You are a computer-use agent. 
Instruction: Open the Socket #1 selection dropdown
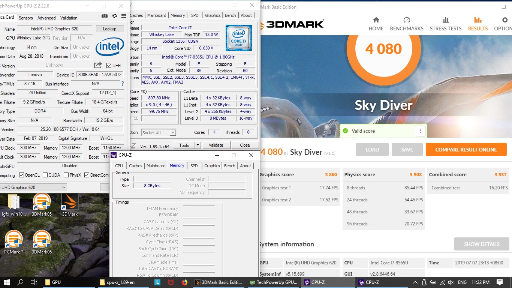(x=159, y=132)
